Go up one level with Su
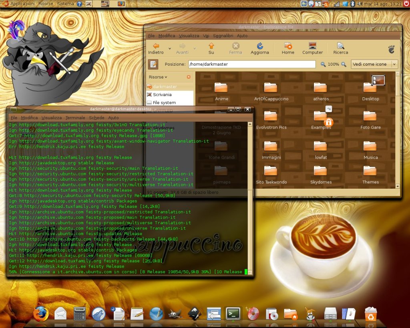The width and height of the screenshot is (410, 328). click(211, 48)
